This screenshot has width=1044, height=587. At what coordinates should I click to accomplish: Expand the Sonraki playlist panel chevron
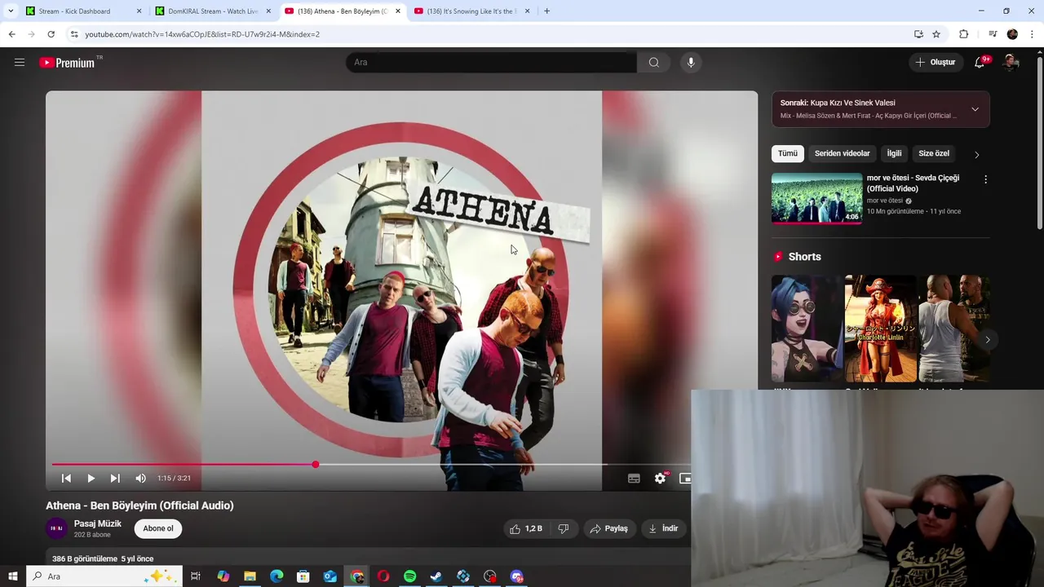tap(975, 109)
